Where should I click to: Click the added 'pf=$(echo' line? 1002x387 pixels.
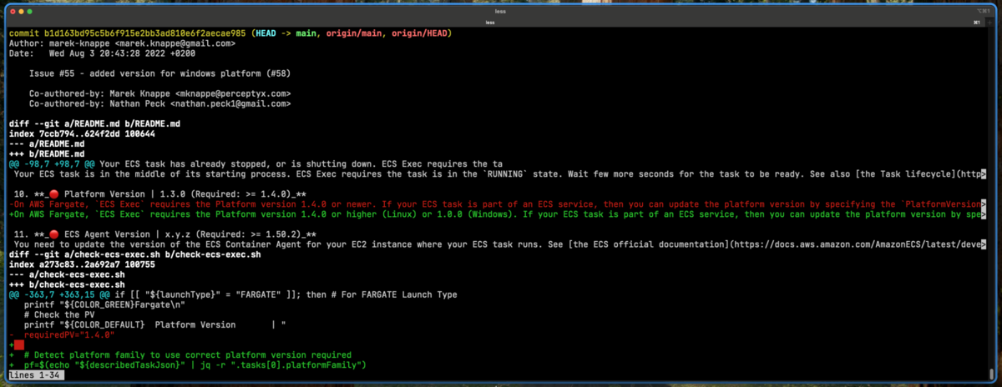coord(188,364)
